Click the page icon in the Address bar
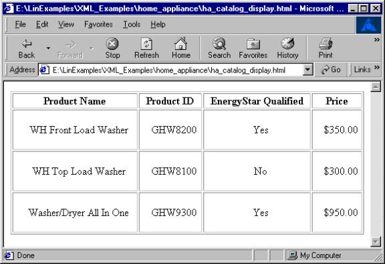The image size is (385, 264). pos(44,70)
